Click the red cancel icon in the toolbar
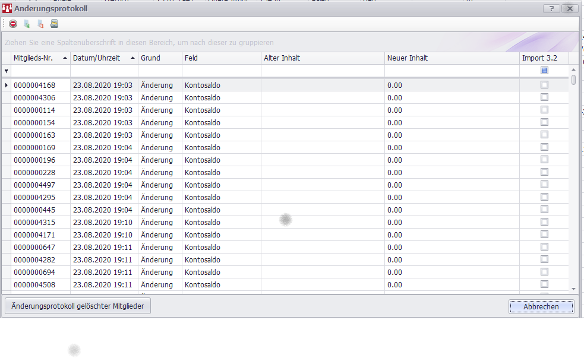584x358 pixels. point(13,24)
